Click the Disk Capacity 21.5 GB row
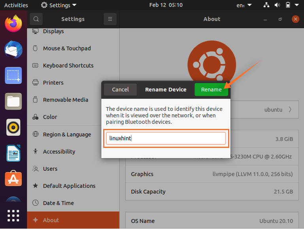 coord(212,191)
